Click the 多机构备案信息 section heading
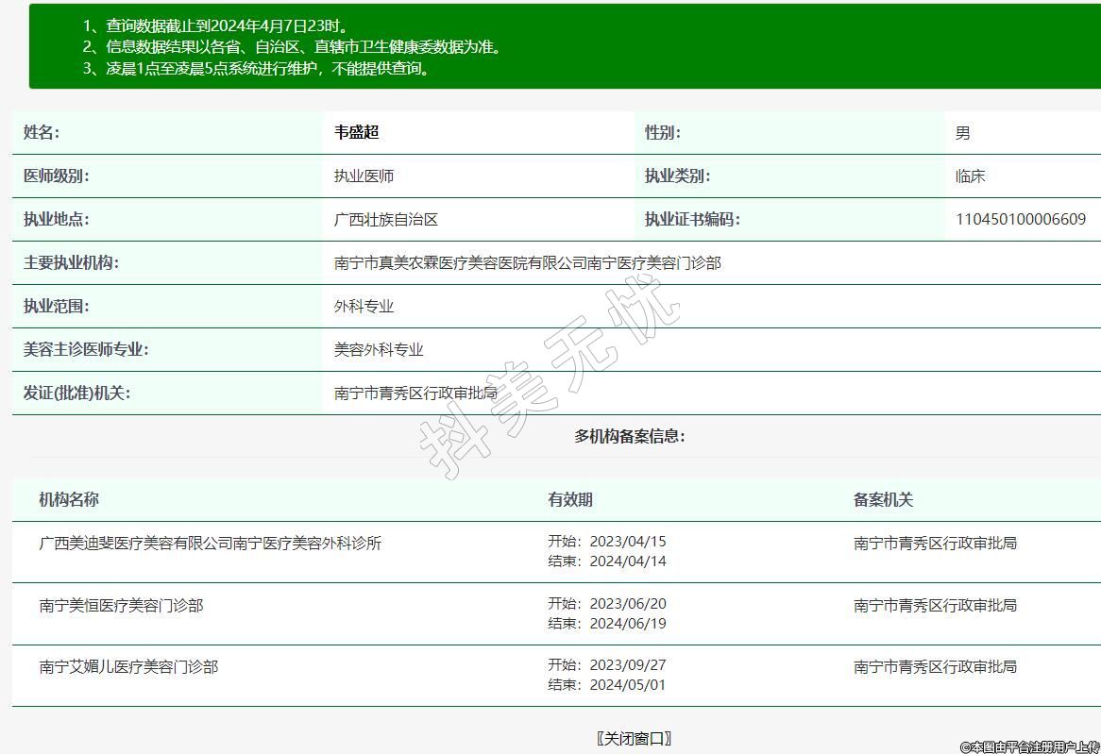1101x754 pixels. pyautogui.click(x=629, y=436)
